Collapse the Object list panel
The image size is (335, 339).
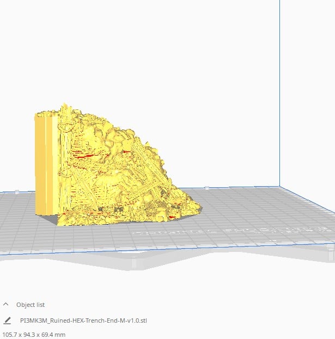click(6, 304)
